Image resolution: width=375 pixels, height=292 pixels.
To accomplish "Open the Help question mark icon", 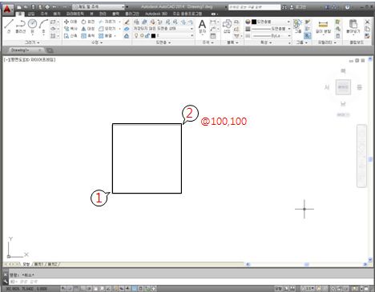I will point(347,7).
